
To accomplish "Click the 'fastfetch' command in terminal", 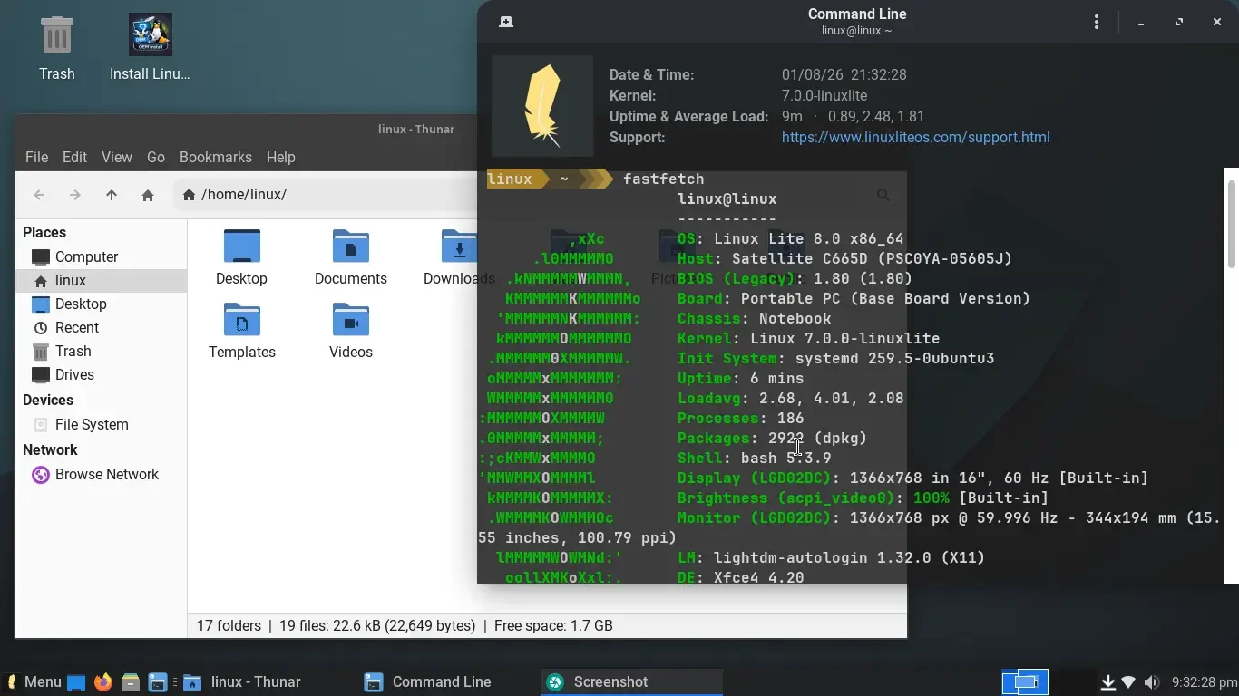I will pyautogui.click(x=663, y=179).
